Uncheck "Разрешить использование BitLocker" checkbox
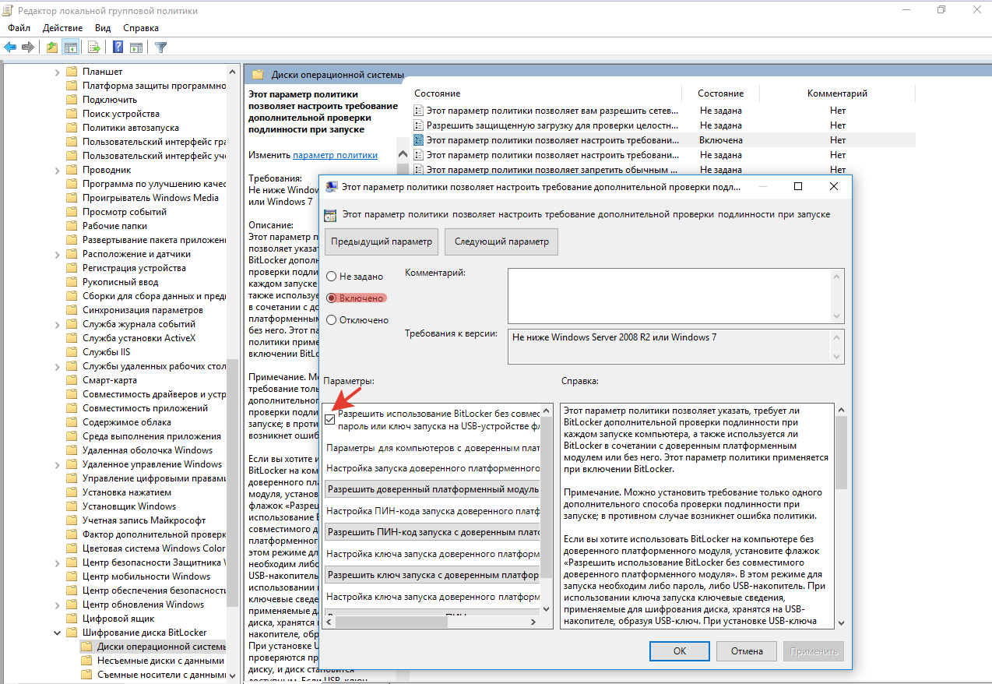Viewport: 992px width, 684px height. (x=331, y=419)
